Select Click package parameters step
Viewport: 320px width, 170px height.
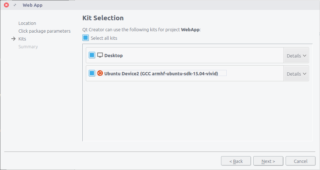pyautogui.click(x=44, y=31)
